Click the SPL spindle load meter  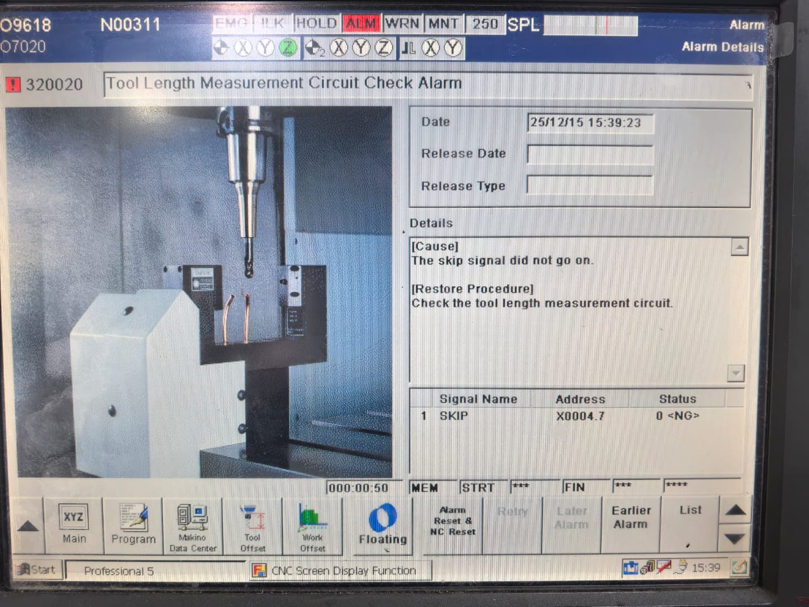tap(590, 26)
